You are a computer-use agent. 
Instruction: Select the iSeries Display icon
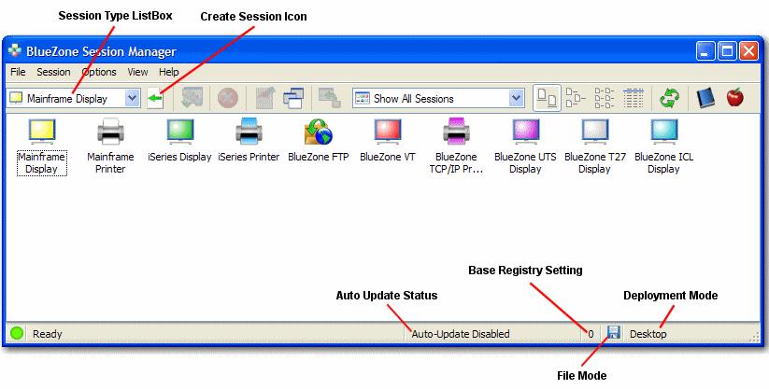point(180,132)
